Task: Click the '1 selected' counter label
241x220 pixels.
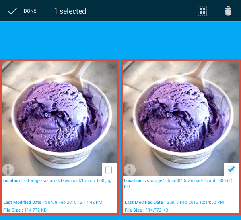Action: pyautogui.click(x=70, y=11)
